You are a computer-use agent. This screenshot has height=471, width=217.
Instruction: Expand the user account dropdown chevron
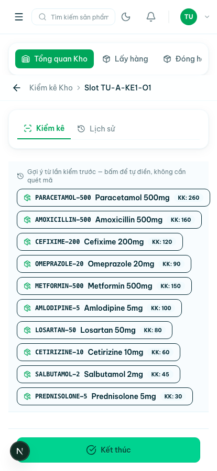coord(207,17)
